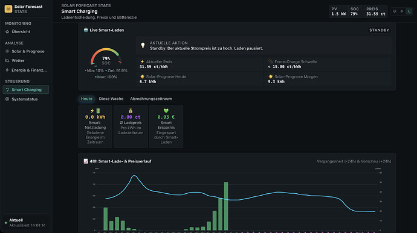Image resolution: width=417 pixels, height=233 pixels.
Task: Open Smart Charging sidebar entry
Action: [26, 90]
